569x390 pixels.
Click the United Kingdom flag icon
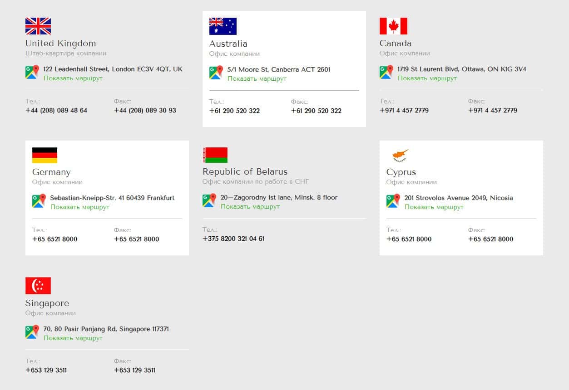pyautogui.click(x=38, y=26)
